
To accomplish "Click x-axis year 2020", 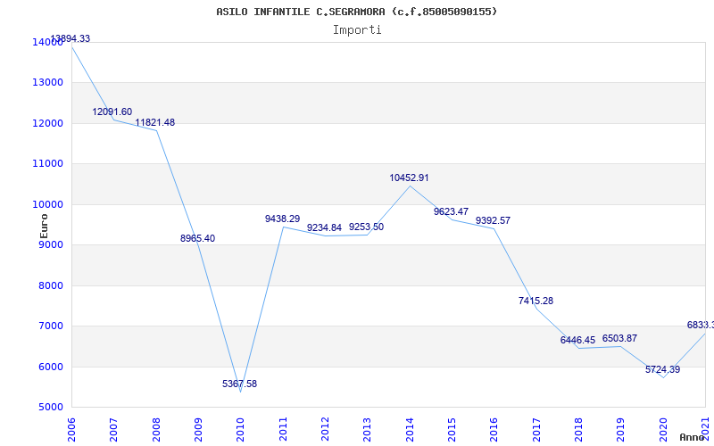I will point(663,429).
